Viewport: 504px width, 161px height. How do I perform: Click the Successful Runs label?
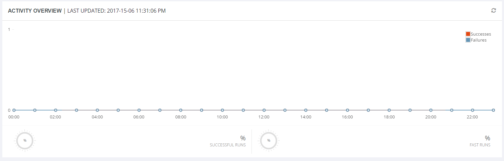[228, 145]
